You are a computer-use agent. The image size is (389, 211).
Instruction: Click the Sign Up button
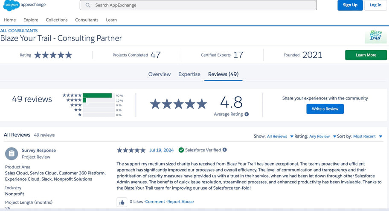(350, 5)
